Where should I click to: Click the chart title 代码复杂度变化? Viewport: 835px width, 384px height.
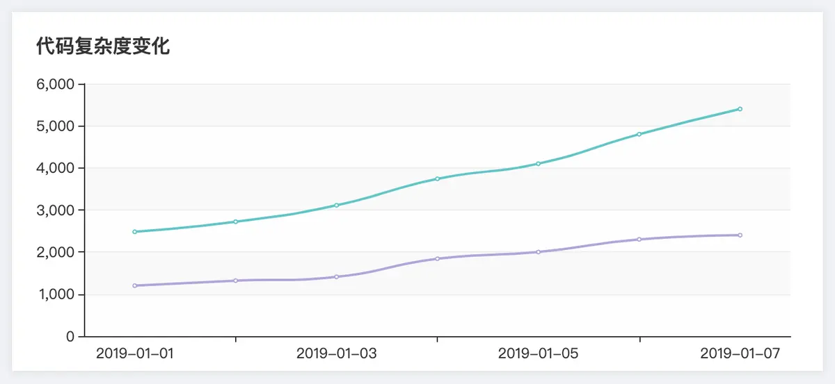point(103,47)
